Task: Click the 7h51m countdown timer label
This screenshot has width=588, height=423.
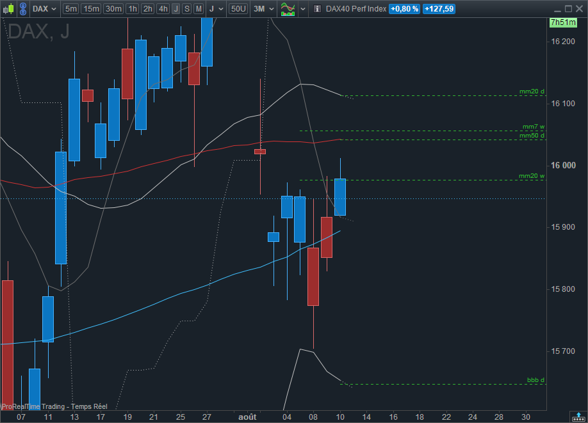Action: [x=563, y=22]
